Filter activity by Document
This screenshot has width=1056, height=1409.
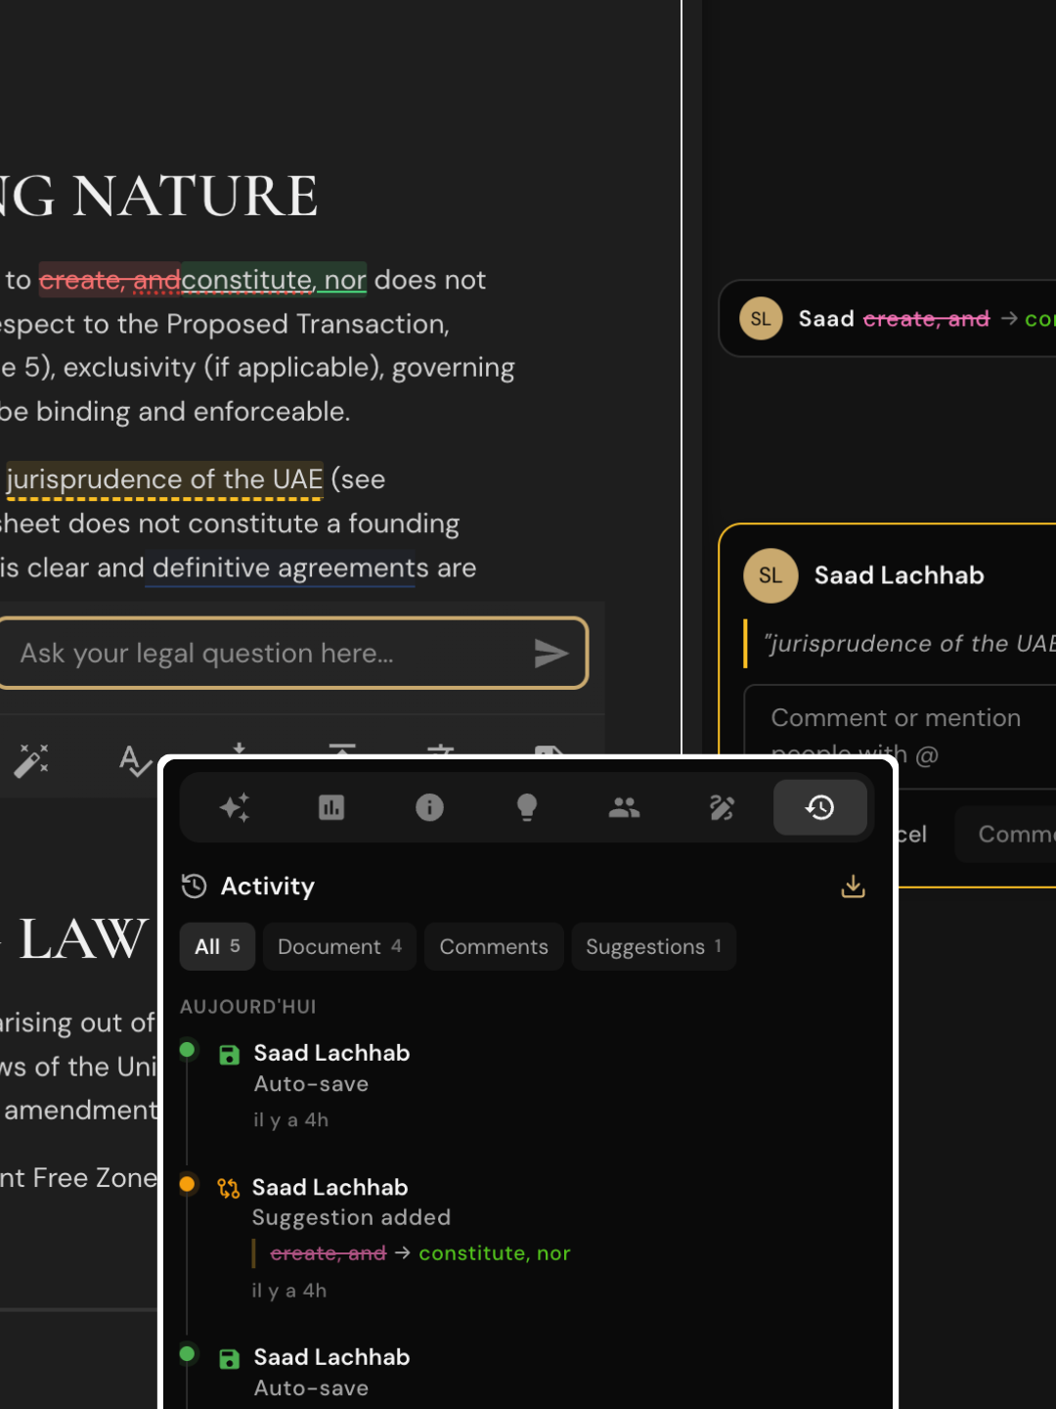(339, 946)
